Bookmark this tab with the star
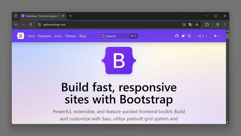The image size is (241, 136). (x=197, y=24)
